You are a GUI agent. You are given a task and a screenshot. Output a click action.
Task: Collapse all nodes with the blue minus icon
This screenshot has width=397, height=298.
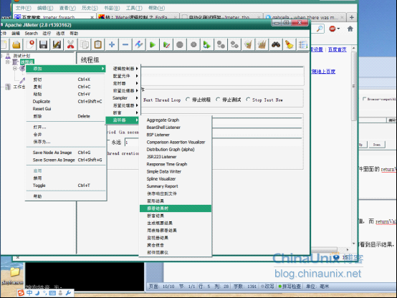[125, 45]
